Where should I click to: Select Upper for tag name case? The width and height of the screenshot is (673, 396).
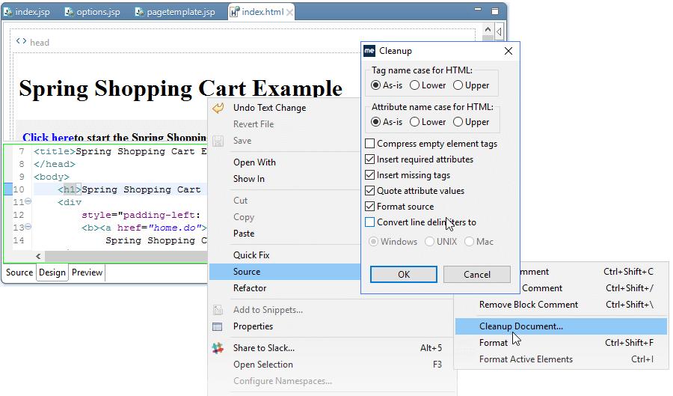pyautogui.click(x=458, y=85)
